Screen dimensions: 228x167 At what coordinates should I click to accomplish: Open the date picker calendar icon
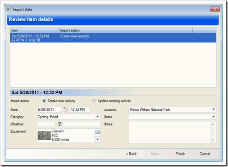pyautogui.click(x=65, y=109)
